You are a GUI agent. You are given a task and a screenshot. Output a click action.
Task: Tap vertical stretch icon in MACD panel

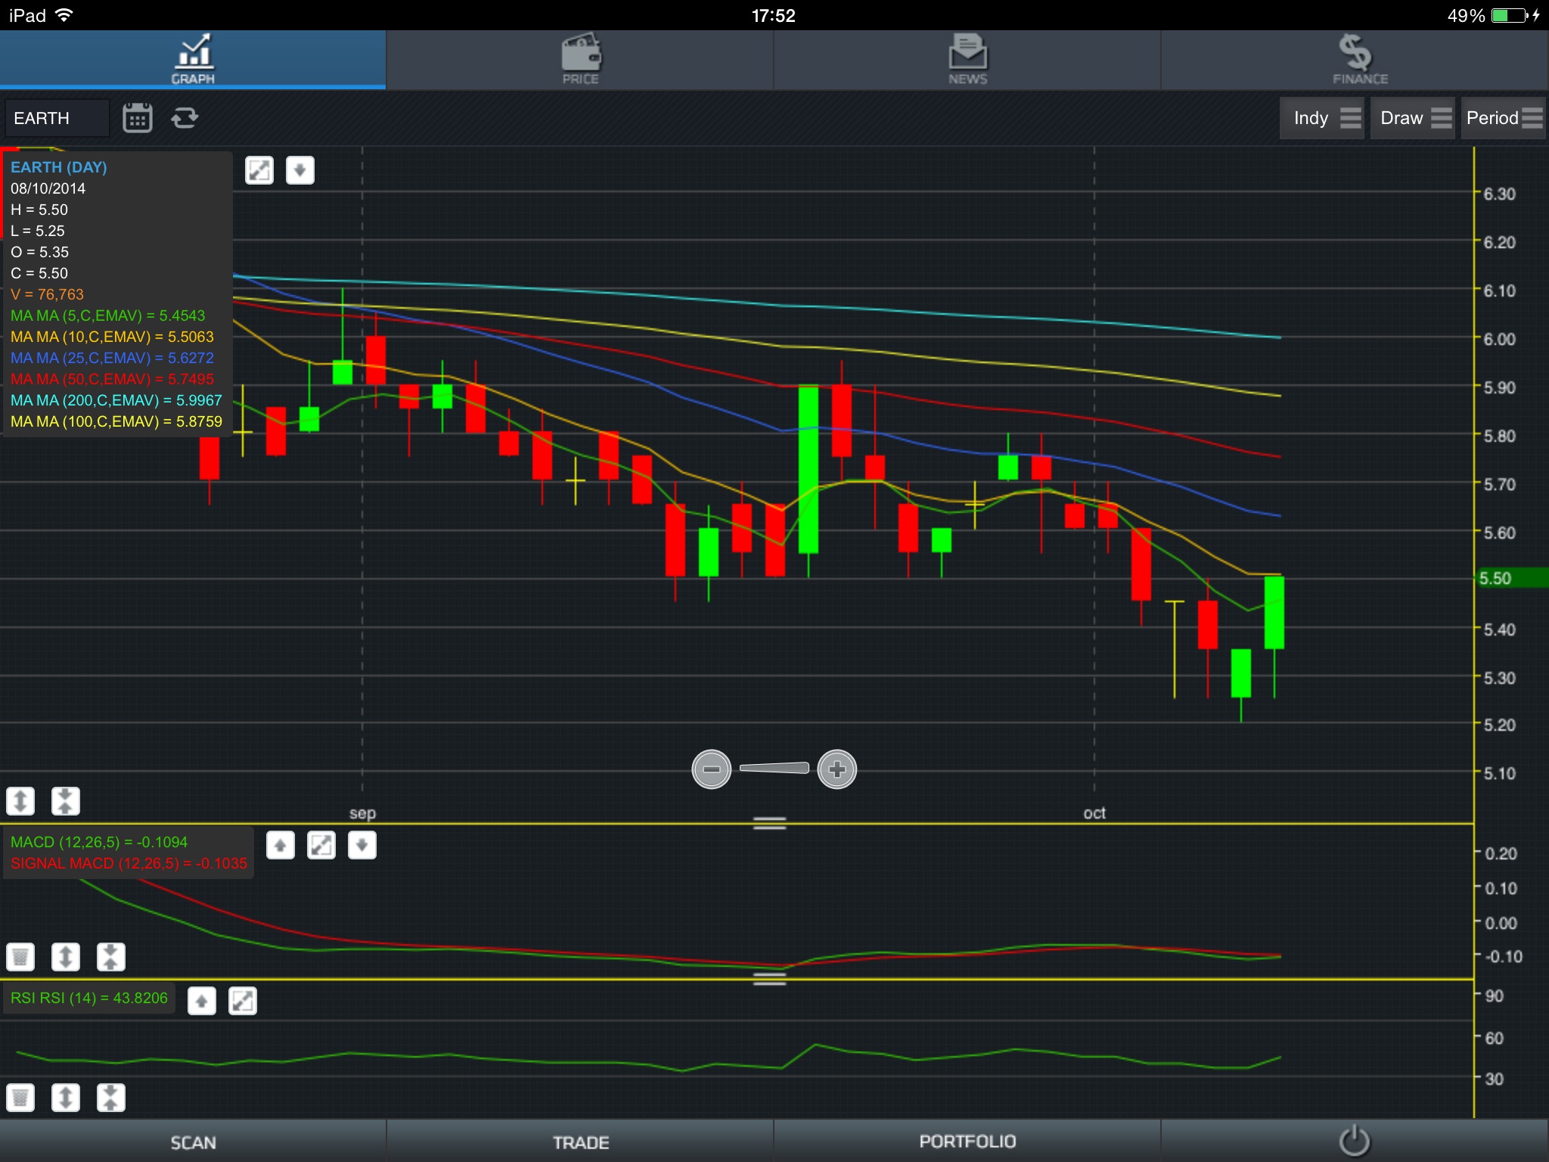tap(66, 957)
